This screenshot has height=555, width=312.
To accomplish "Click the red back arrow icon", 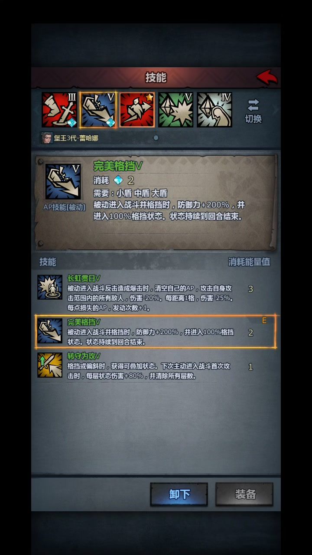I will click(x=267, y=77).
